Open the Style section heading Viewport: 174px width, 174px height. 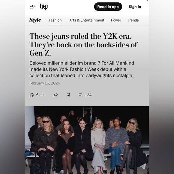click(35, 20)
